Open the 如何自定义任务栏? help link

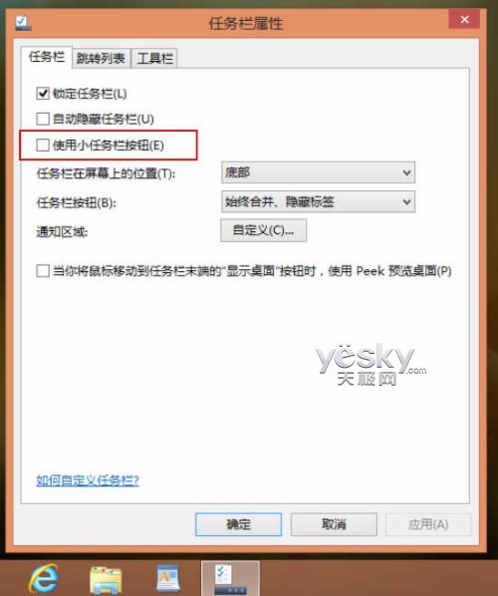point(88,480)
